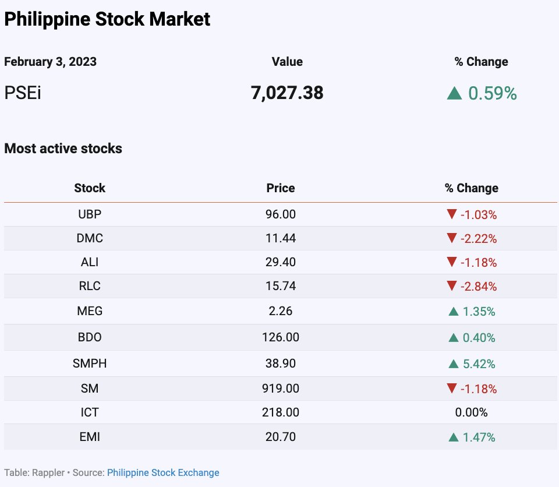Viewport: 559px width, 487px height.
Task: Click the green arrow on the BDO row
Action: pos(453,337)
